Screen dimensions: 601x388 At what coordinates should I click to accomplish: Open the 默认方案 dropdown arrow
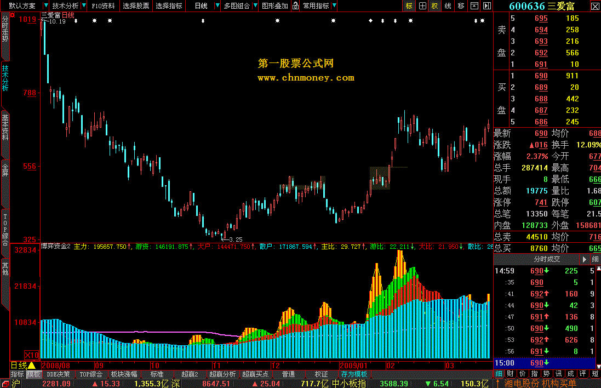coord(46,5)
